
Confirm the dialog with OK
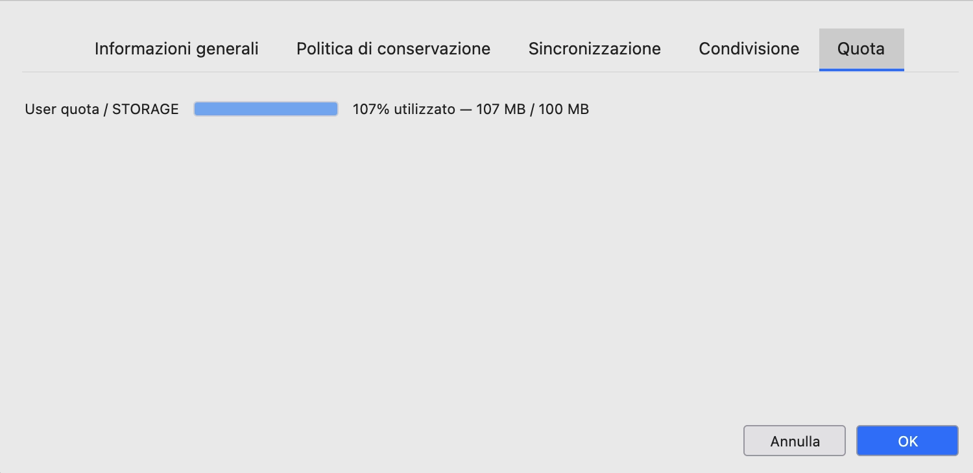coord(907,441)
